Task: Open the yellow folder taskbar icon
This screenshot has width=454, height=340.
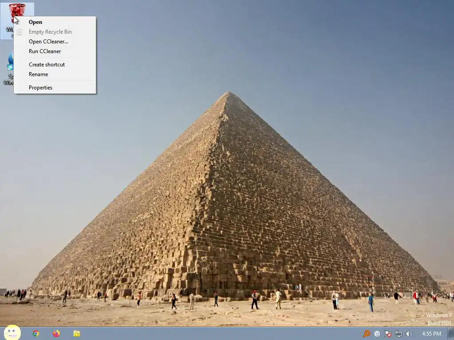Action: [76, 334]
